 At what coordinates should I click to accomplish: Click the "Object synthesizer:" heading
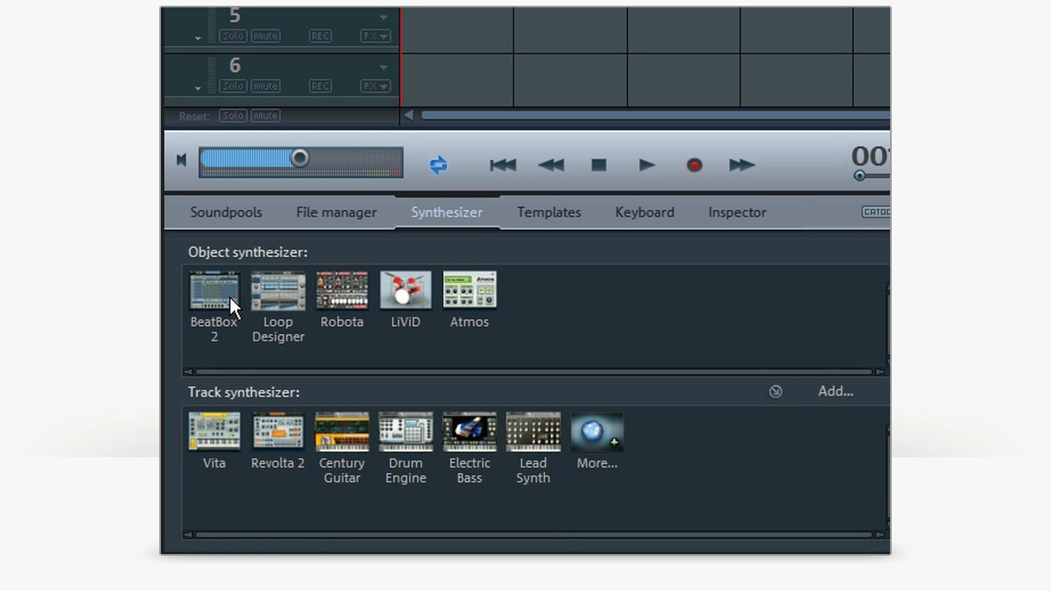[248, 252]
